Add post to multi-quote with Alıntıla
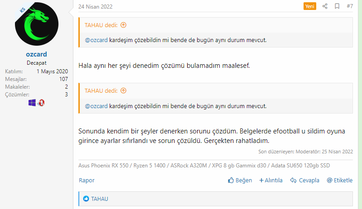 click(271, 180)
